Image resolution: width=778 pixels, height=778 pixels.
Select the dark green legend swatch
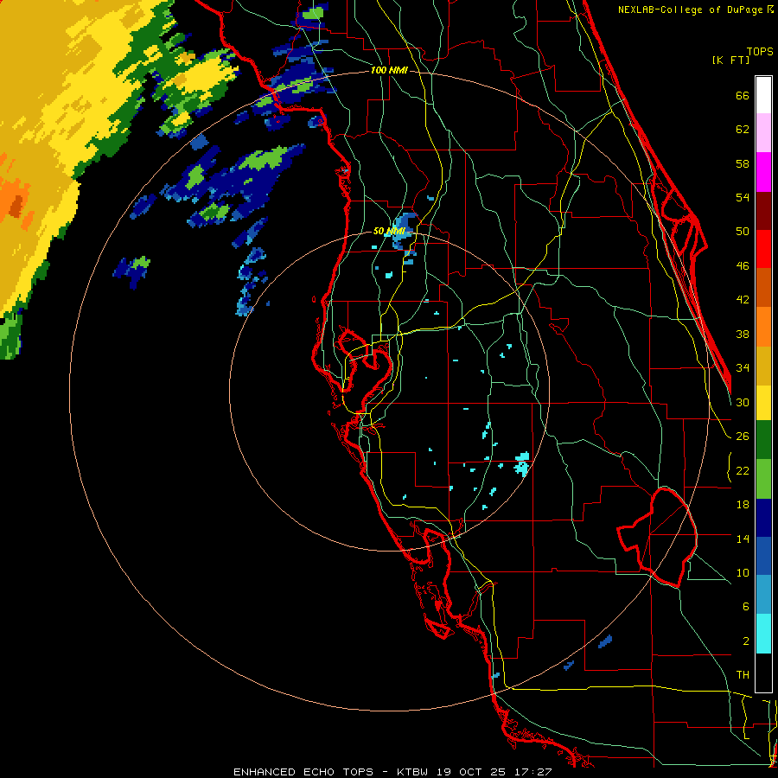[x=763, y=440]
